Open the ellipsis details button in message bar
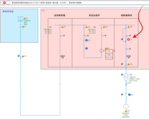149x120 pixels. pyautogui.click(x=8, y=3)
